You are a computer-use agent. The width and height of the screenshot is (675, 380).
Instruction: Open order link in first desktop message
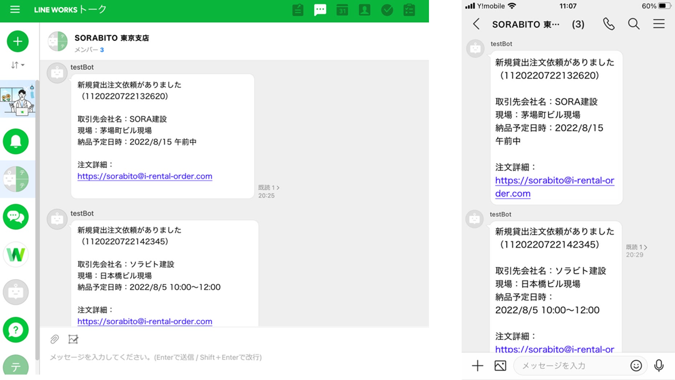tap(145, 176)
